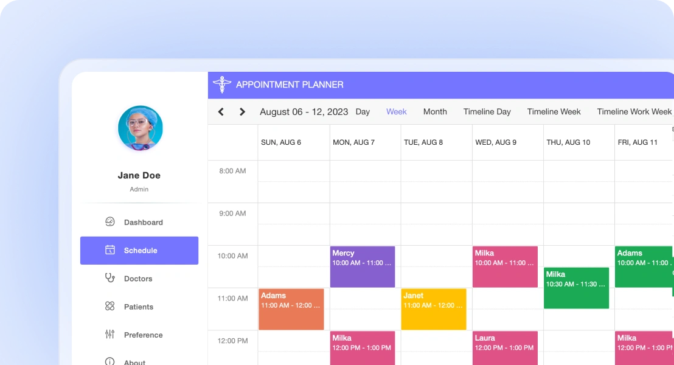Image resolution: width=674 pixels, height=365 pixels.
Task: Navigate to next week with right chevron
Action: click(241, 112)
